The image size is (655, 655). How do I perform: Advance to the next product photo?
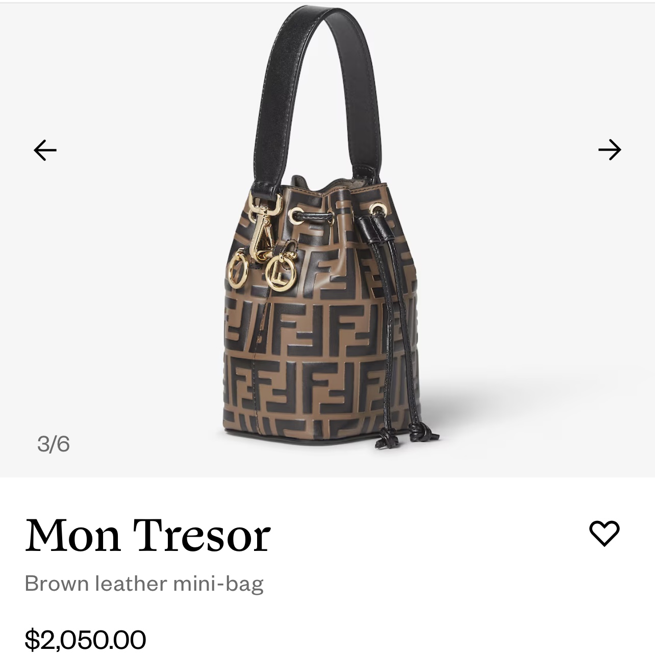click(610, 150)
